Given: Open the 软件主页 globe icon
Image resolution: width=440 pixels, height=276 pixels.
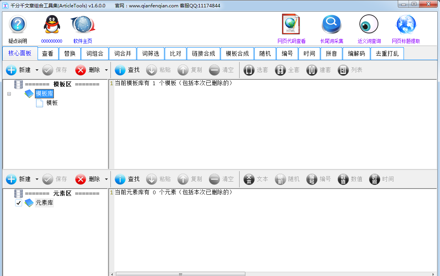Looking at the screenshot, I should coord(83,25).
